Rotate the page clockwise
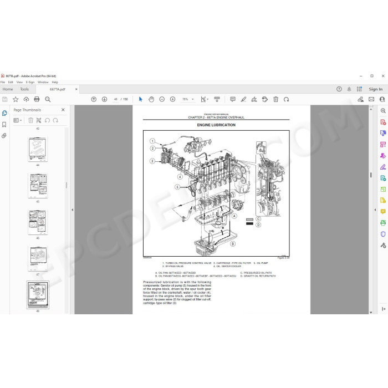 (x=287, y=99)
